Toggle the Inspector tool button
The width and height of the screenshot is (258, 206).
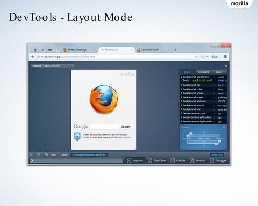135,160
